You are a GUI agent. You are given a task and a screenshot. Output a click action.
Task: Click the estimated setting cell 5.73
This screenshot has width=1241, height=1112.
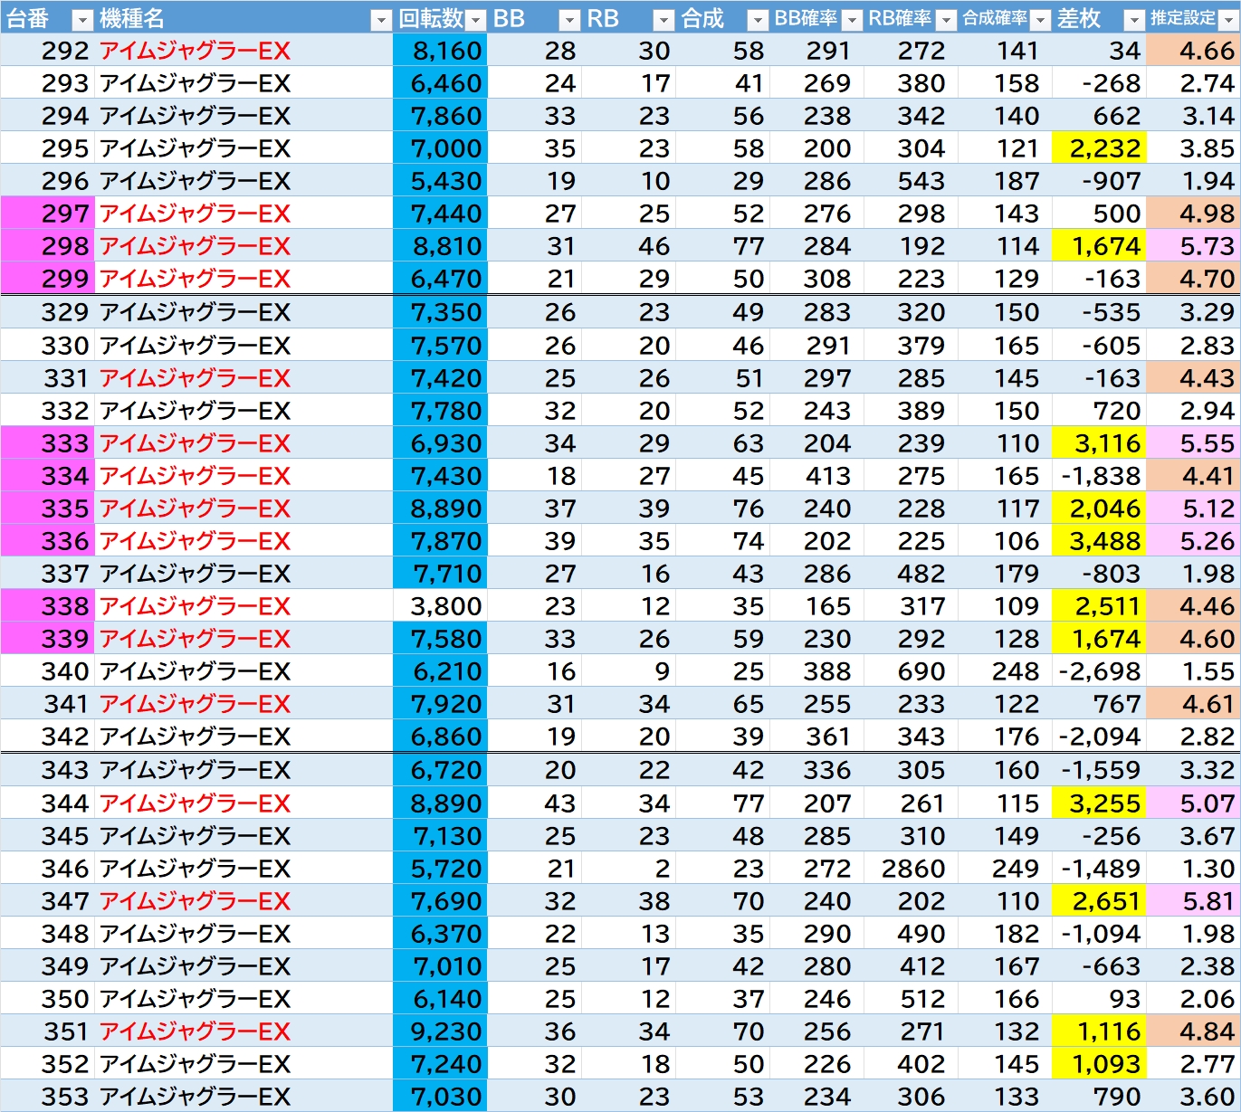1194,246
